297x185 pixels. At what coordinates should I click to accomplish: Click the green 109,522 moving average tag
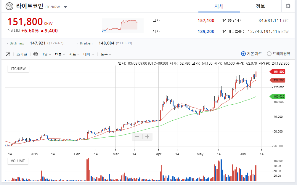(x=277, y=96)
